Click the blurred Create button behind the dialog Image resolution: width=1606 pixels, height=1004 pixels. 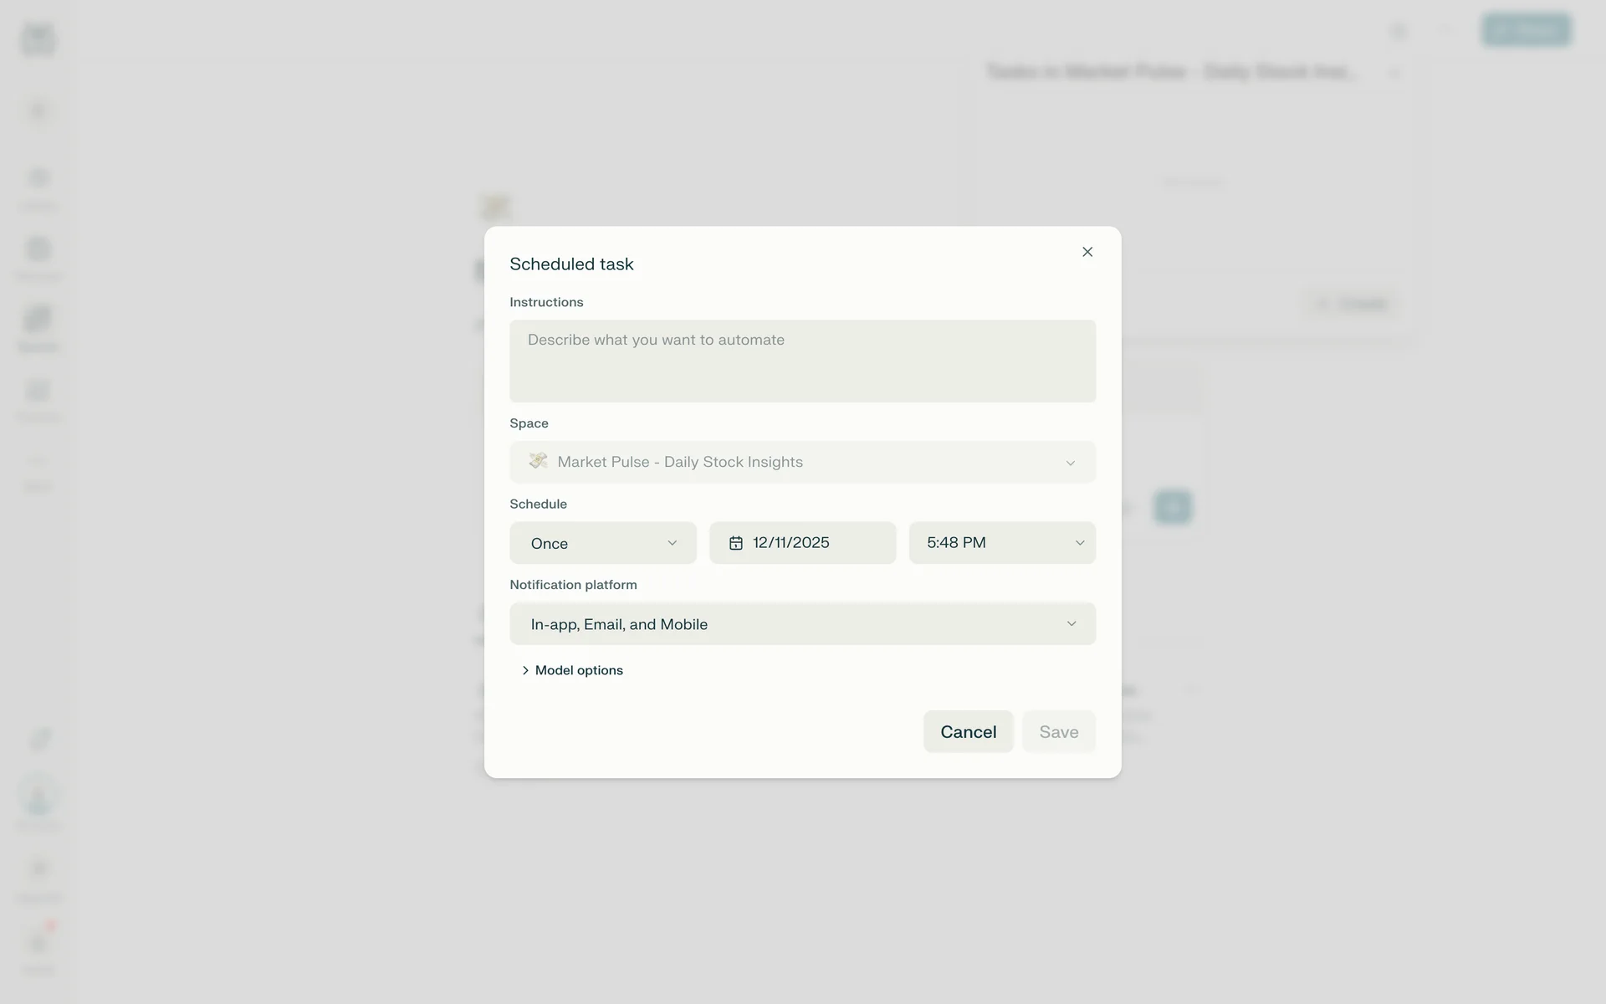coord(1353,304)
